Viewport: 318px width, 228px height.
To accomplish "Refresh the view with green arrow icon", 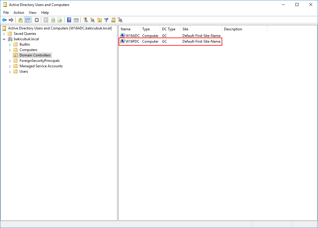I will [53, 20].
